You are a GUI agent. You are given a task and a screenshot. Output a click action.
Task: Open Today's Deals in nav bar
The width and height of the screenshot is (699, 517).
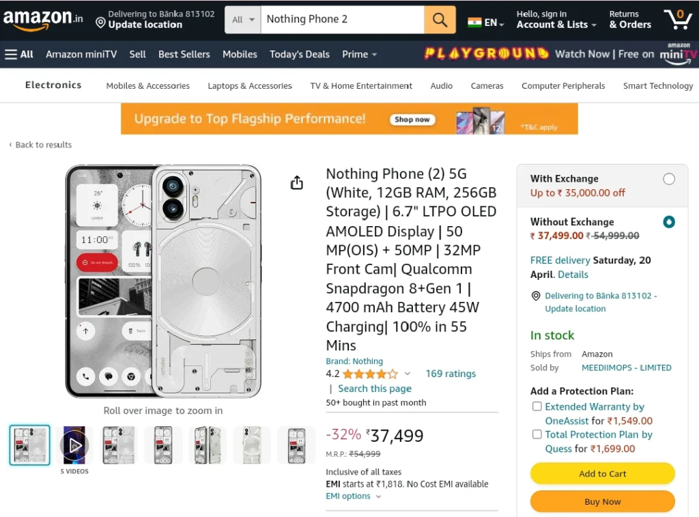click(300, 55)
